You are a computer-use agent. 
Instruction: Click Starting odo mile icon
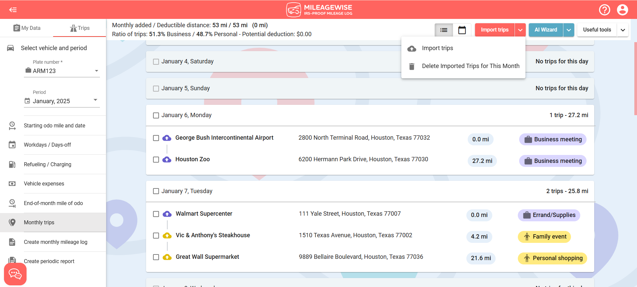coord(12,125)
